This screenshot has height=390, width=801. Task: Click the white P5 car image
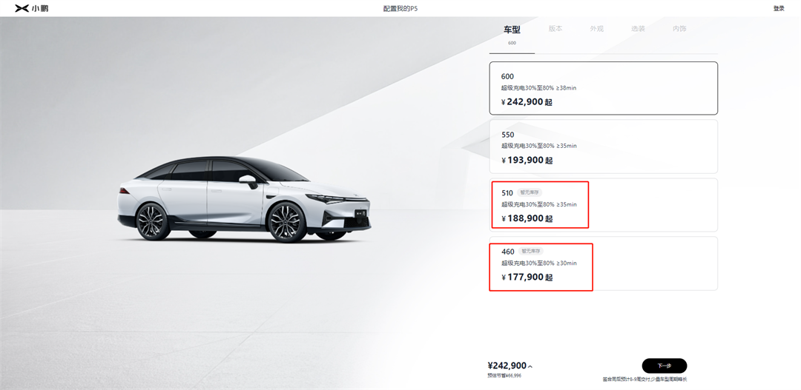click(x=244, y=199)
